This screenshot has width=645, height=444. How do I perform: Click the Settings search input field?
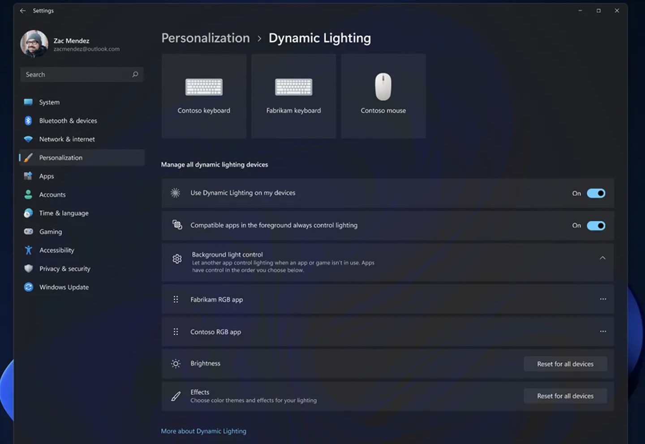[x=76, y=74]
